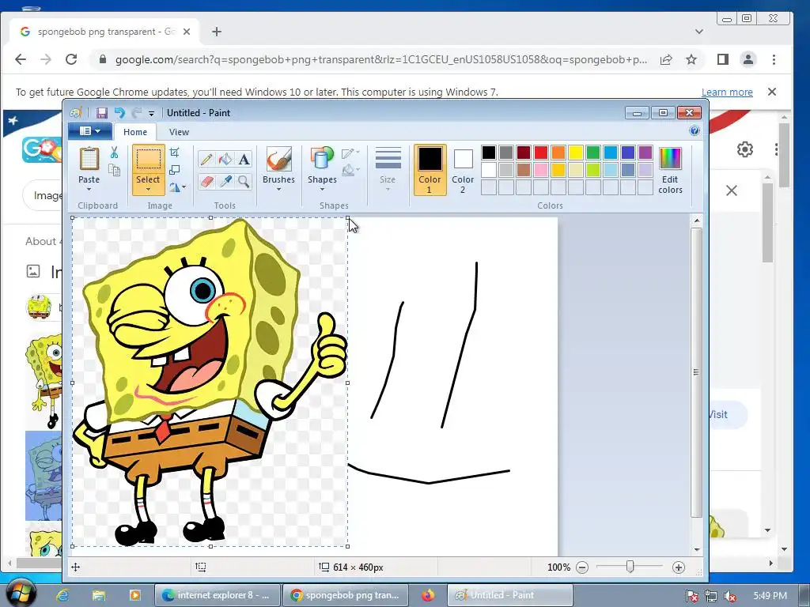Activate the Color 1 button

coord(430,170)
